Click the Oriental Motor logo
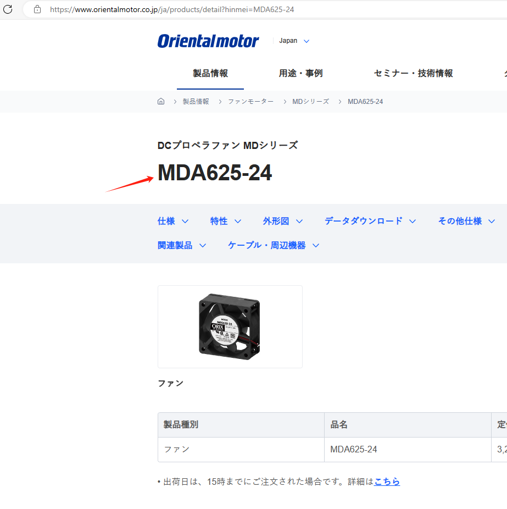 pos(208,41)
